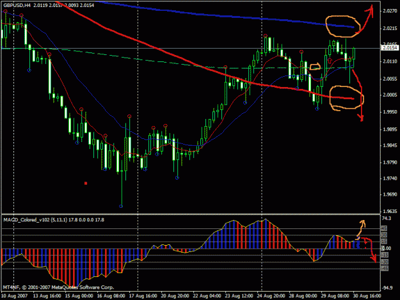The width and height of the screenshot is (400, 300).
Task: Click the current price tag 2.0154
Action: coord(390,48)
